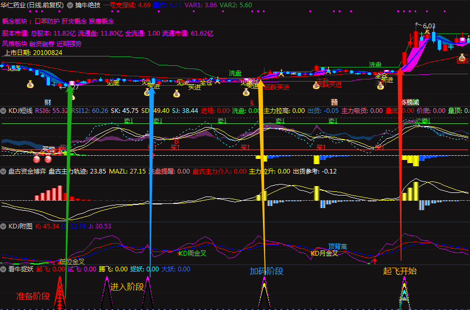Open the 猴痘概念 concept sector

coord(101,21)
